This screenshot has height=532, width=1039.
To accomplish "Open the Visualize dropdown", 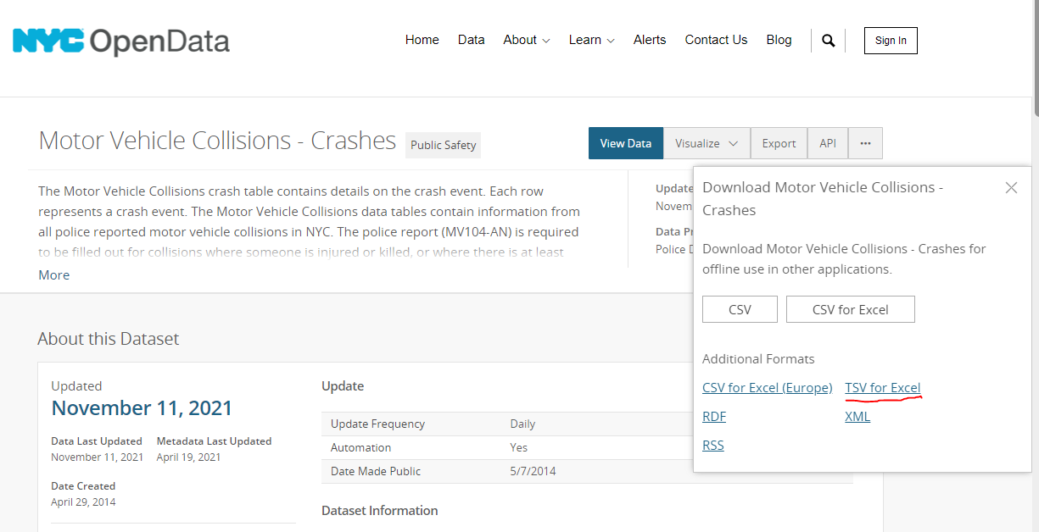I will pyautogui.click(x=707, y=143).
